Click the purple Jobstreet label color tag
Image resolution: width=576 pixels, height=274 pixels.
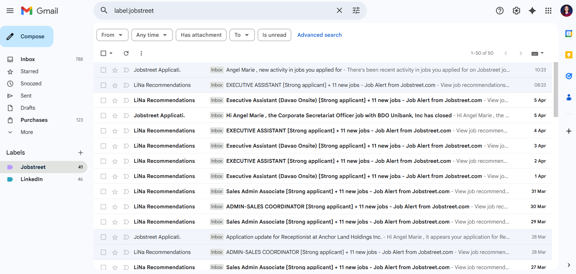pyautogui.click(x=10, y=167)
